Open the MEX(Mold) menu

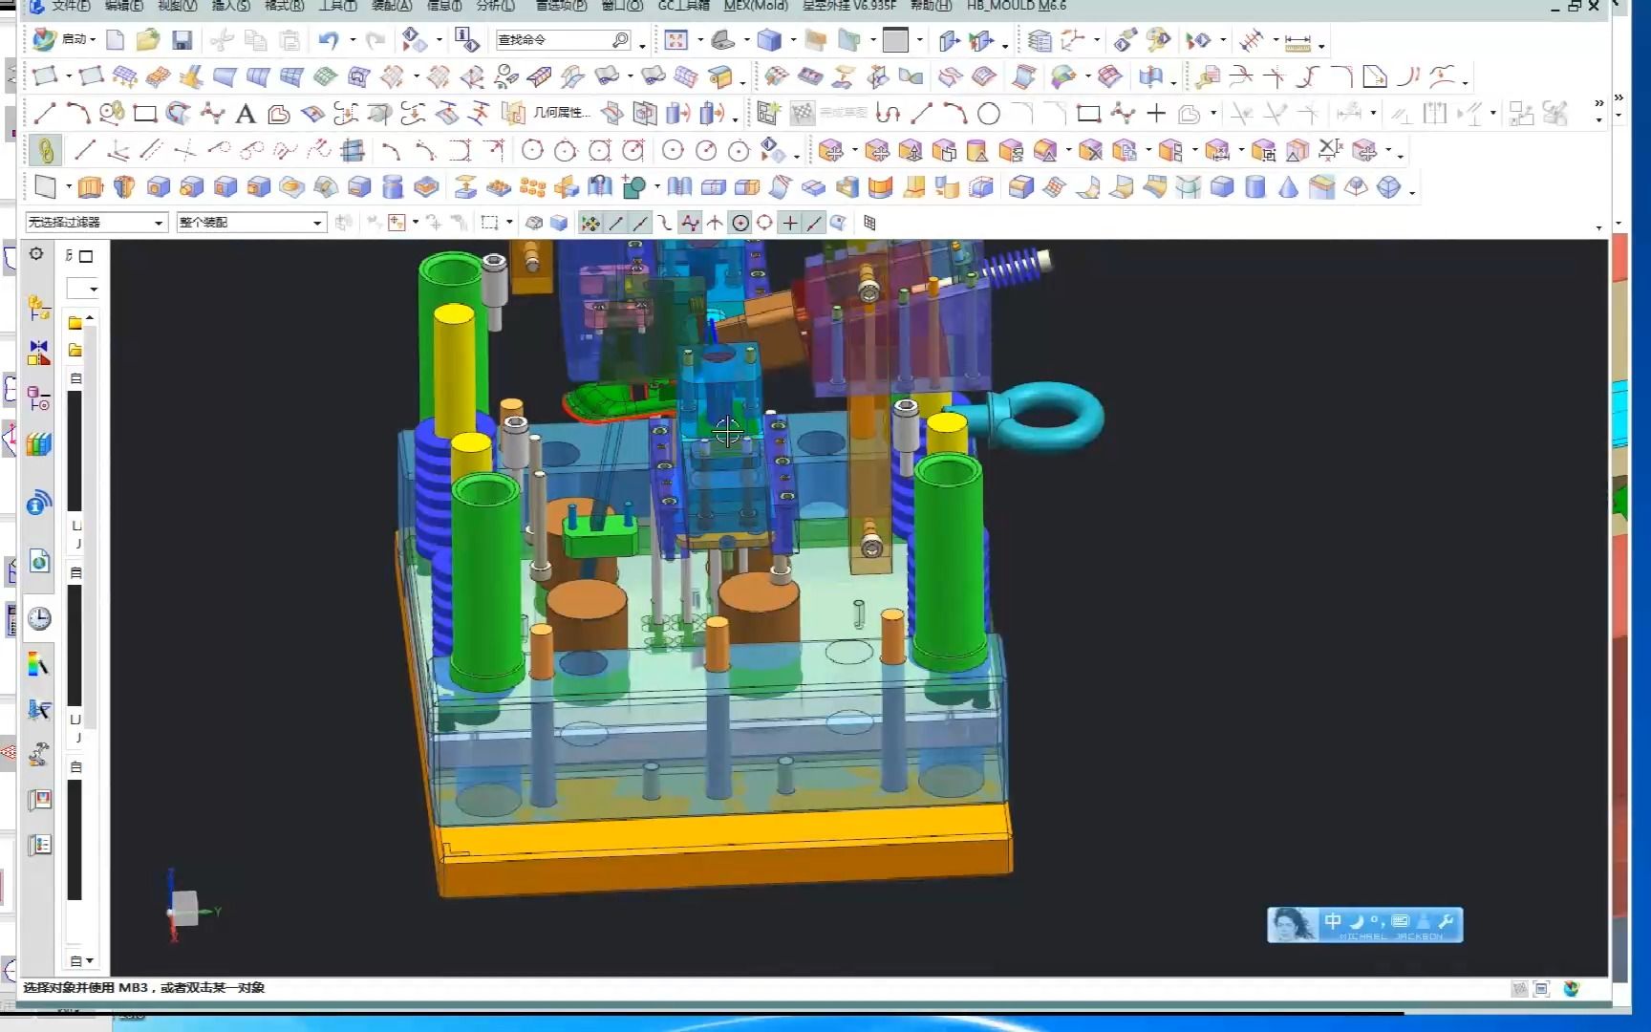pyautogui.click(x=756, y=6)
